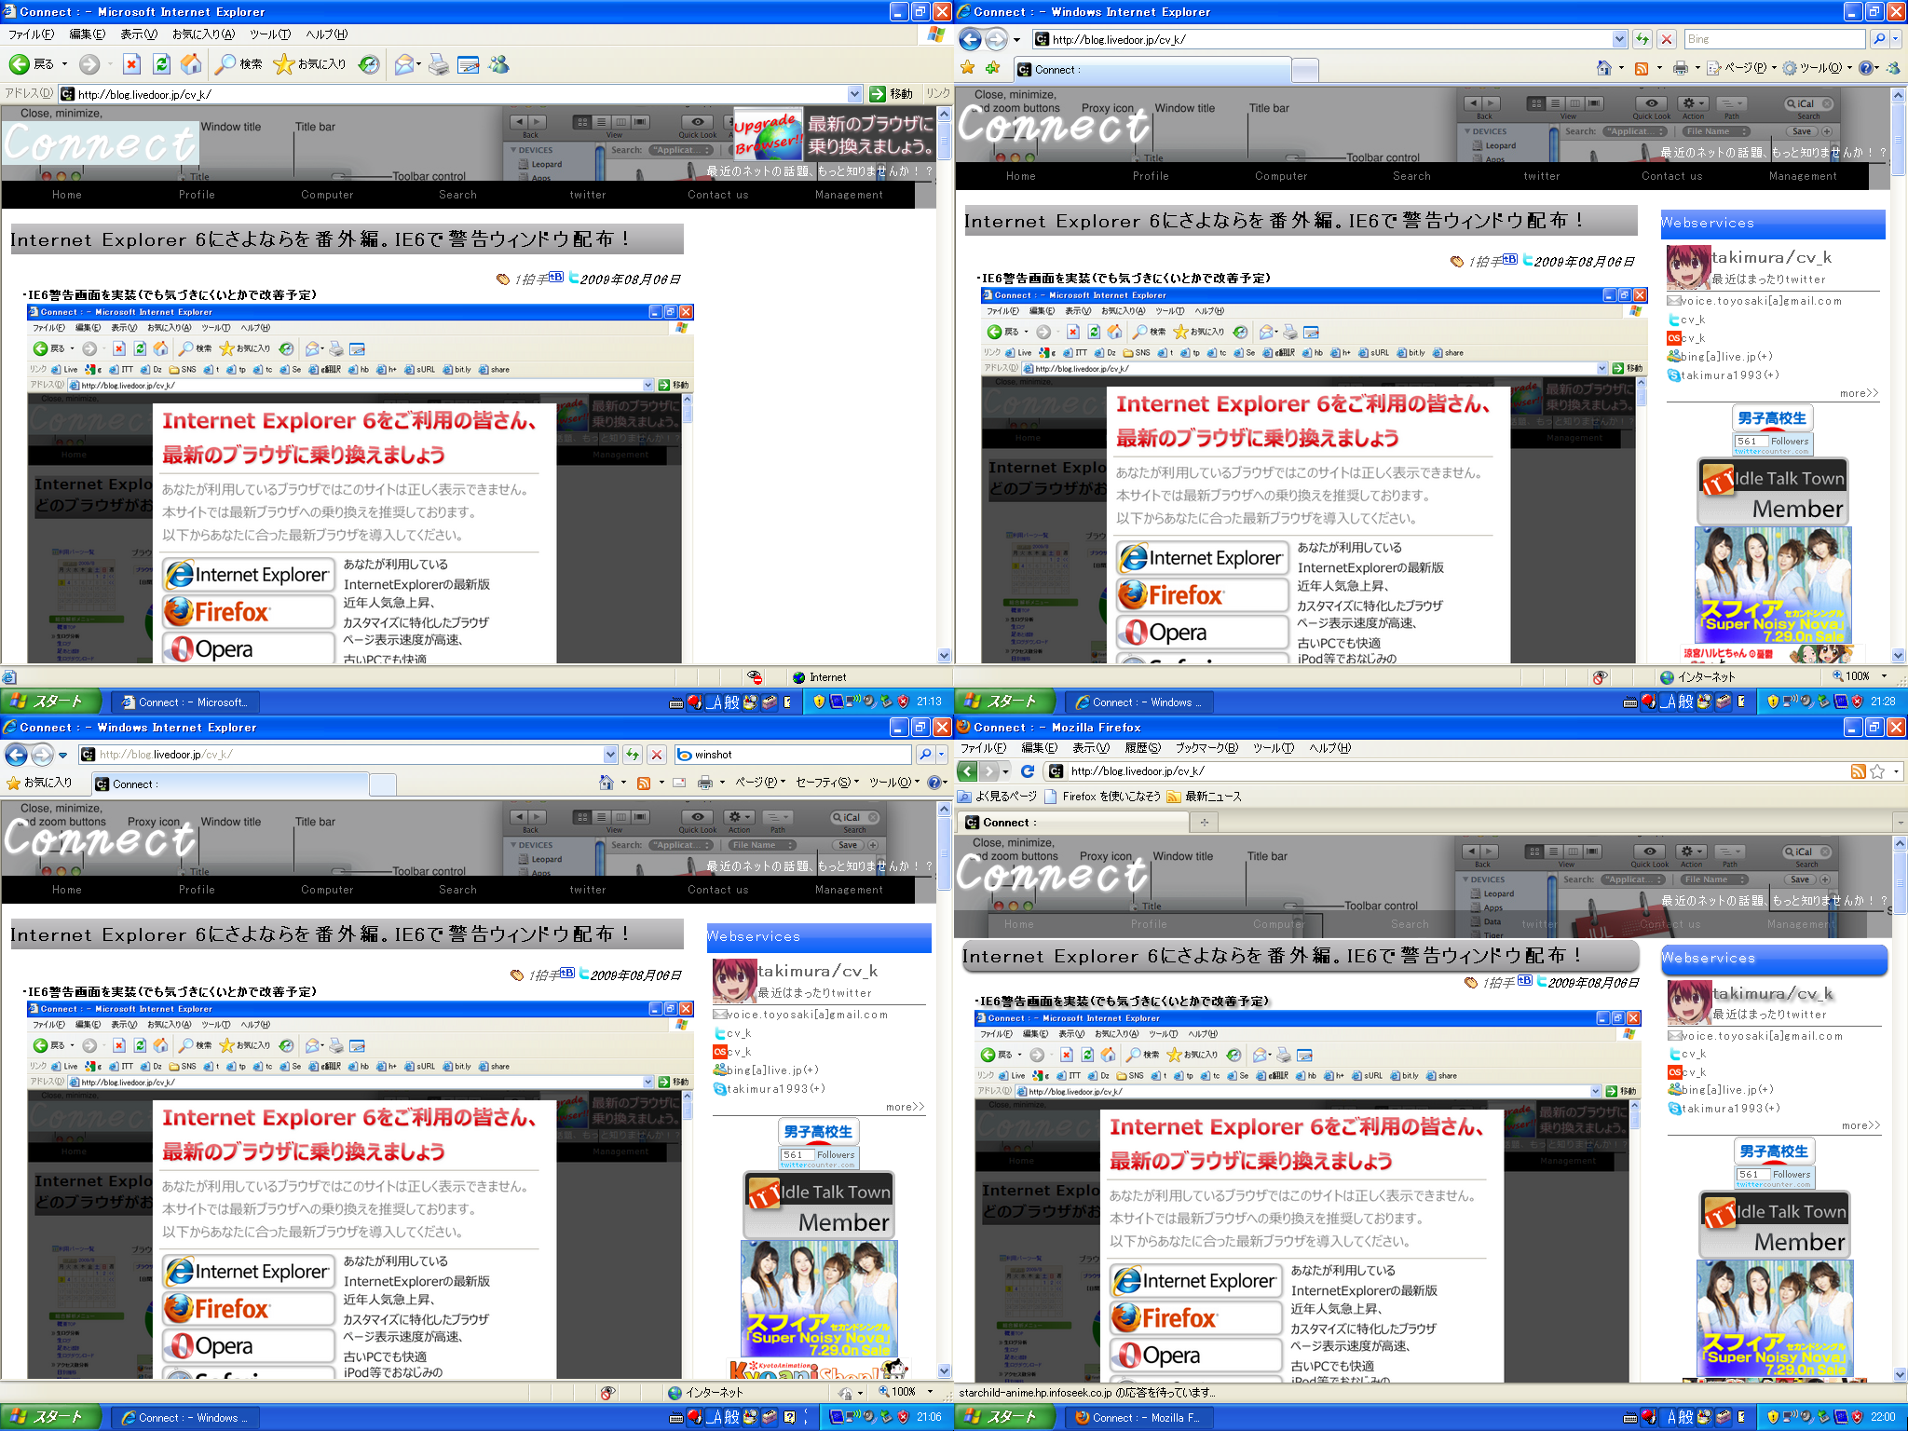
Task: Open the 100% zoom level dropdown in the Bing IE status bar
Action: [1884, 676]
